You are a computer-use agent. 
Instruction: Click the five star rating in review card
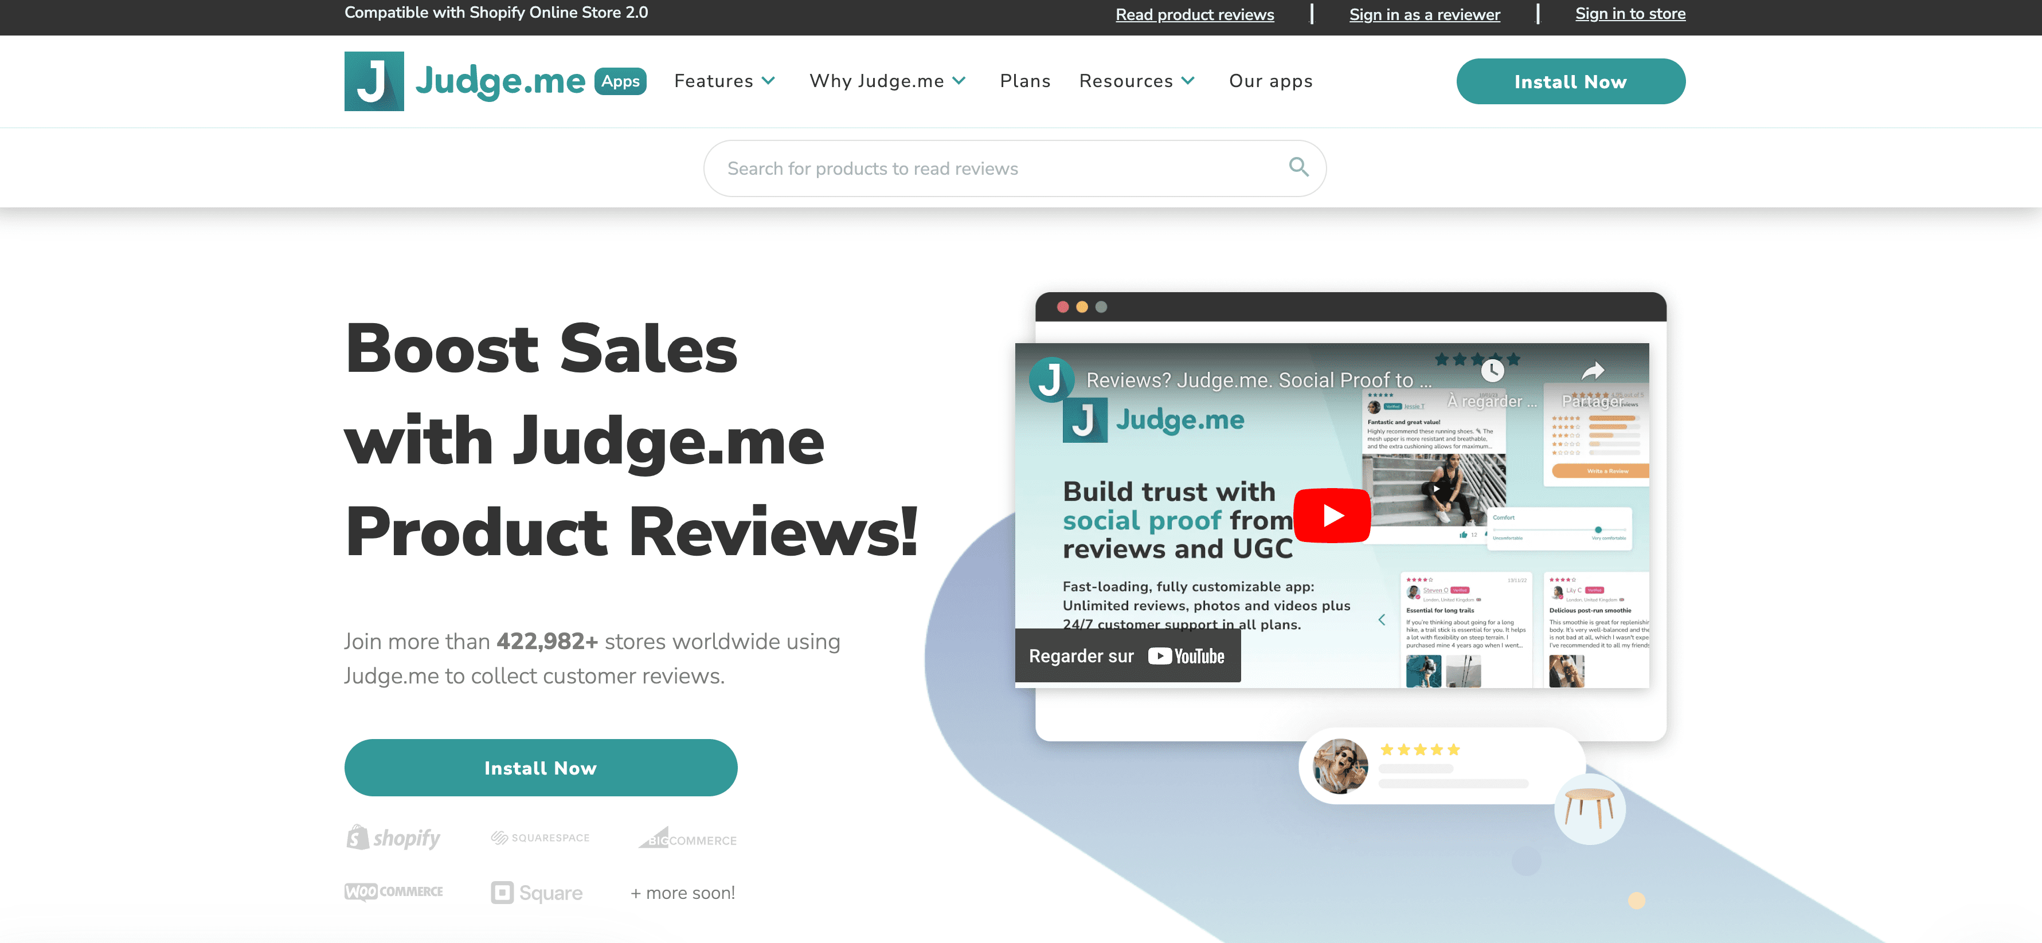coord(1420,750)
